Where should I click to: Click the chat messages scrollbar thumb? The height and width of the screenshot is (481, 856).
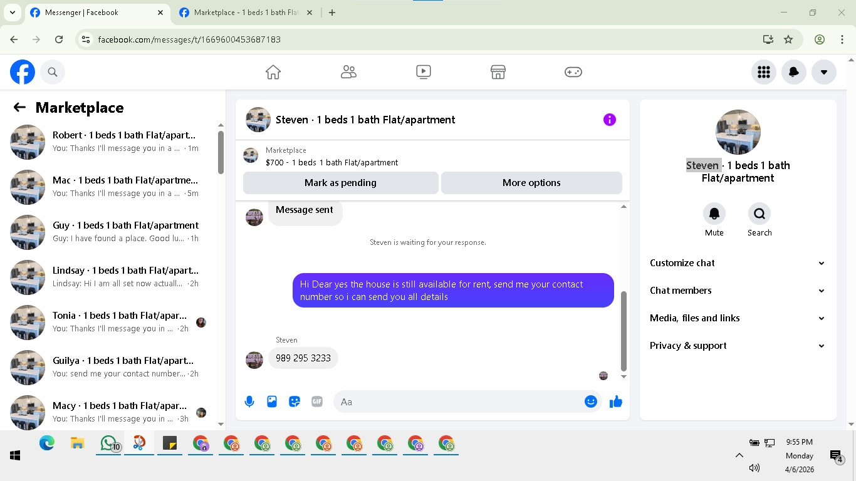tap(624, 331)
